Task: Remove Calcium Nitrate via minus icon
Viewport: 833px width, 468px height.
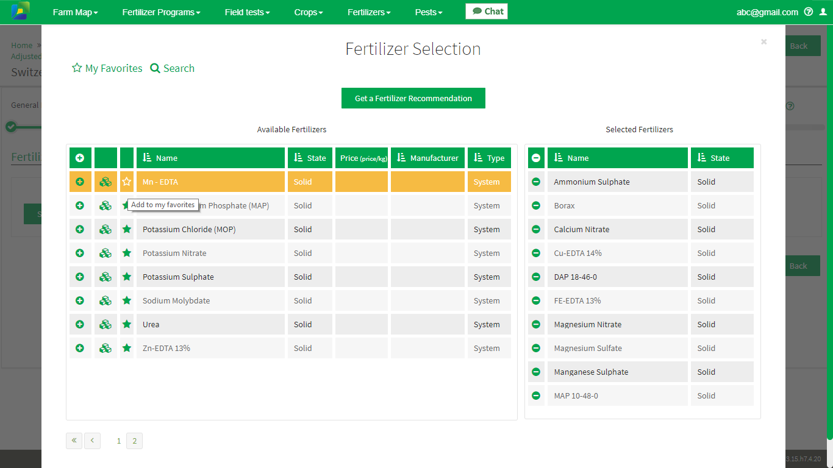Action: pos(536,229)
